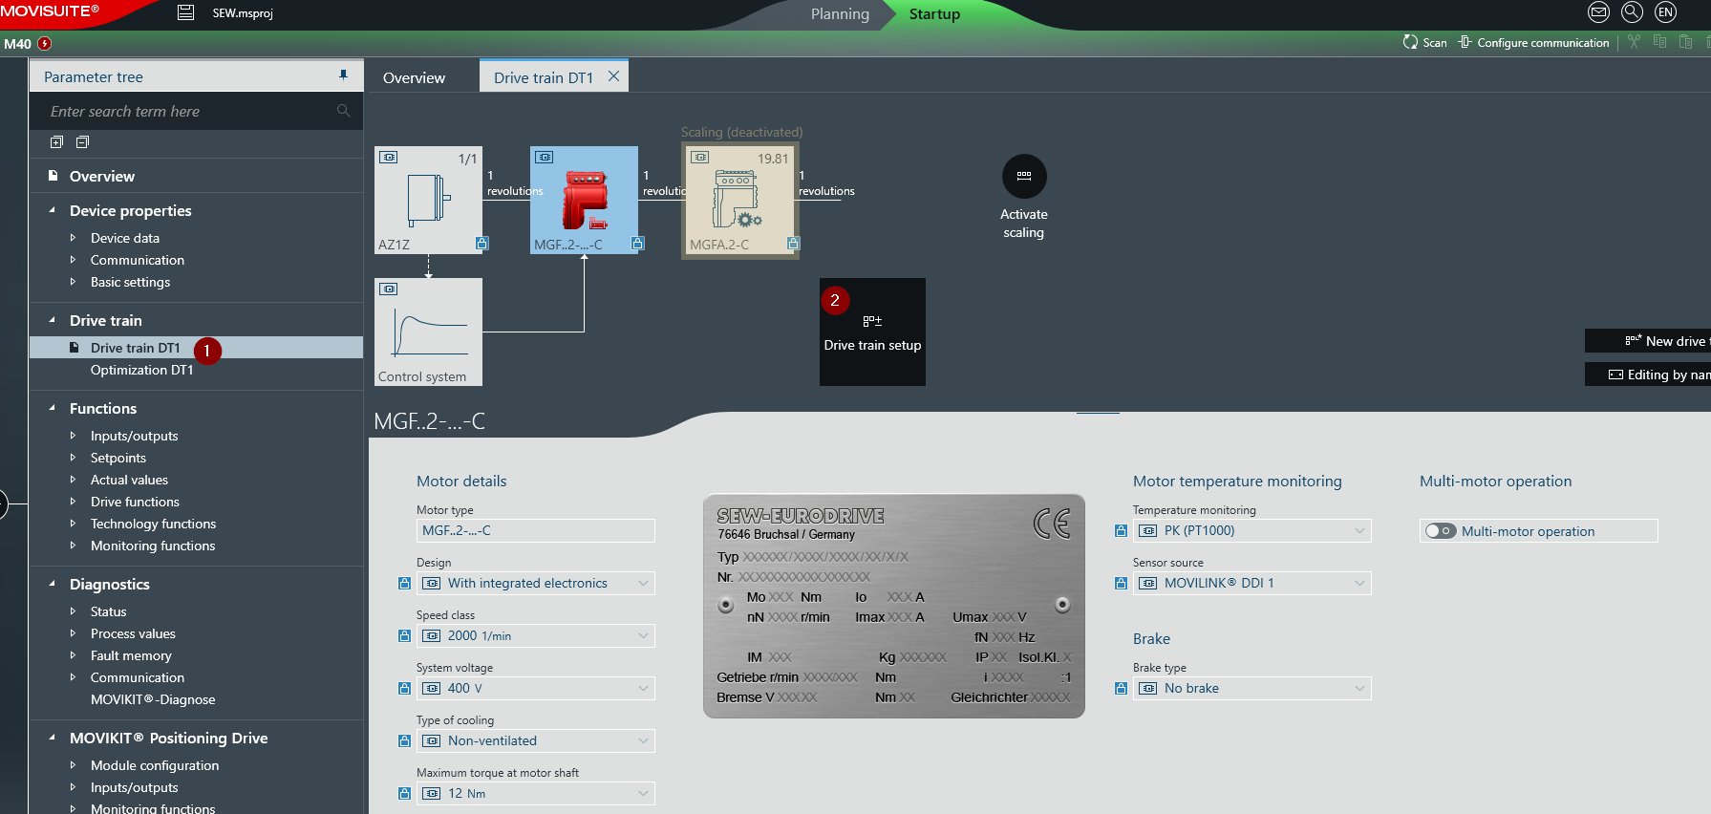Screen dimensions: 1711x814
Task: Switch to the Overview tab
Action: coord(414,77)
